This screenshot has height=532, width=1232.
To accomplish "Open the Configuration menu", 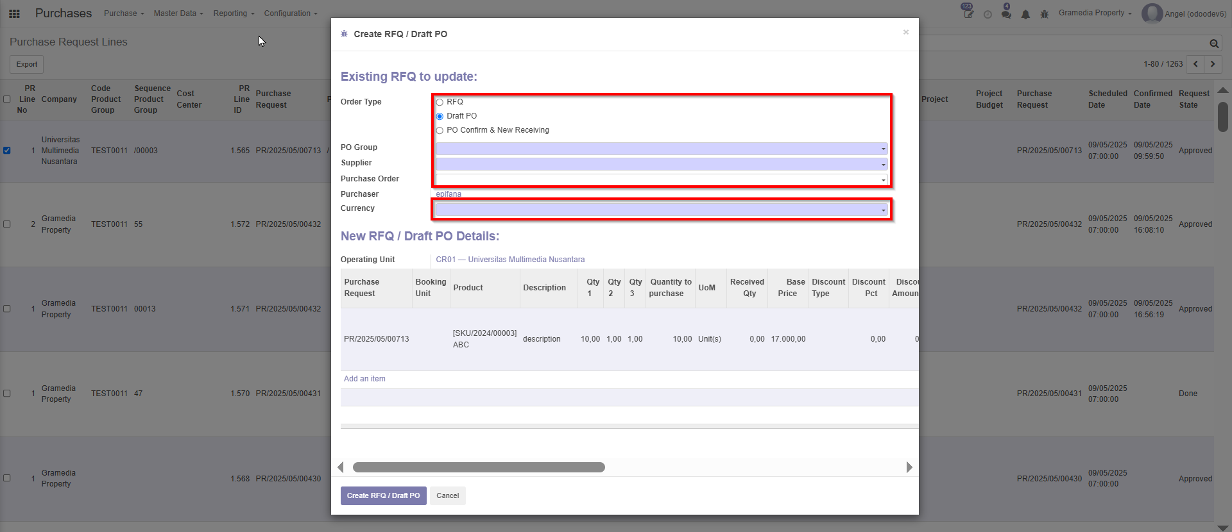I will [x=291, y=13].
